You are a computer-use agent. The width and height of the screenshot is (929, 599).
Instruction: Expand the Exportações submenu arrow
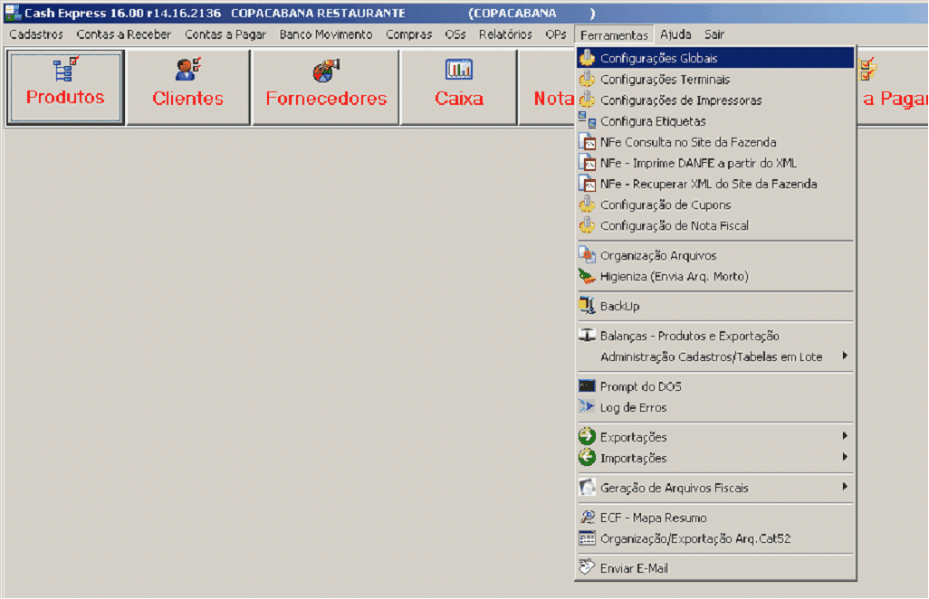pos(845,437)
